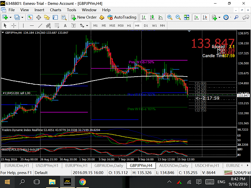Click the connection status 5204/9 kb indicator
This screenshot has width=251, height=188.
pos(237,173)
